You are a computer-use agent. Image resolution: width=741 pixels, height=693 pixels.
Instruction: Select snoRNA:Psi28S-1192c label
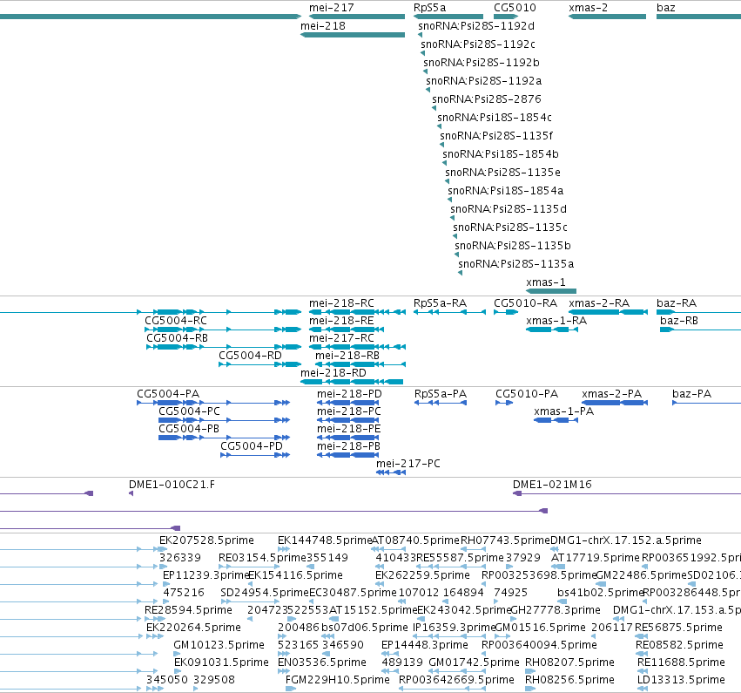[x=478, y=44]
